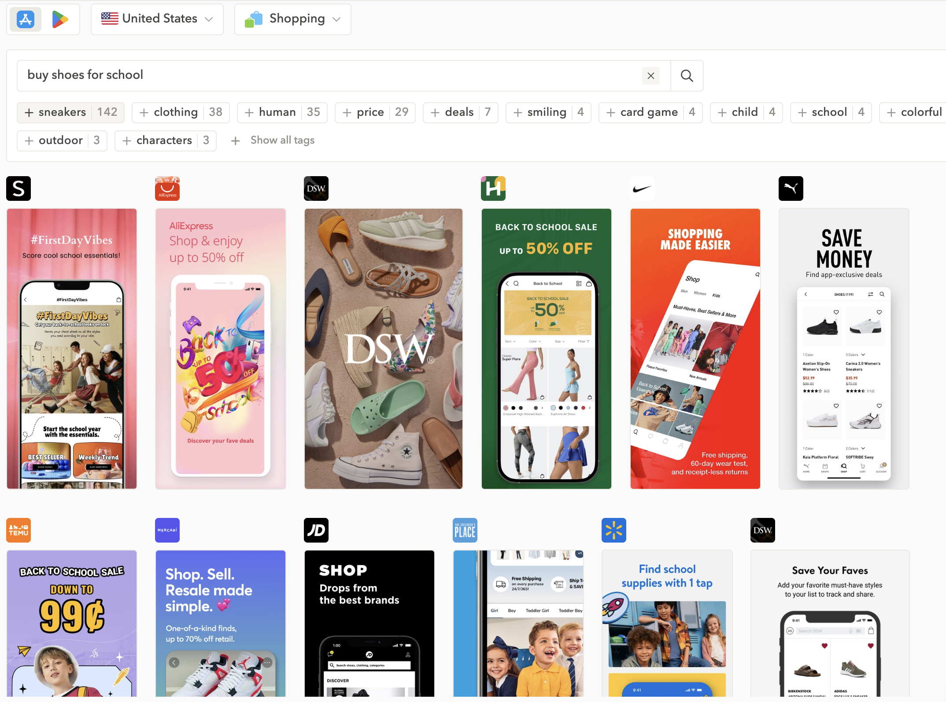Add the 'deals' tag filter
Viewport: 946px width, 702px height.
tap(461, 112)
